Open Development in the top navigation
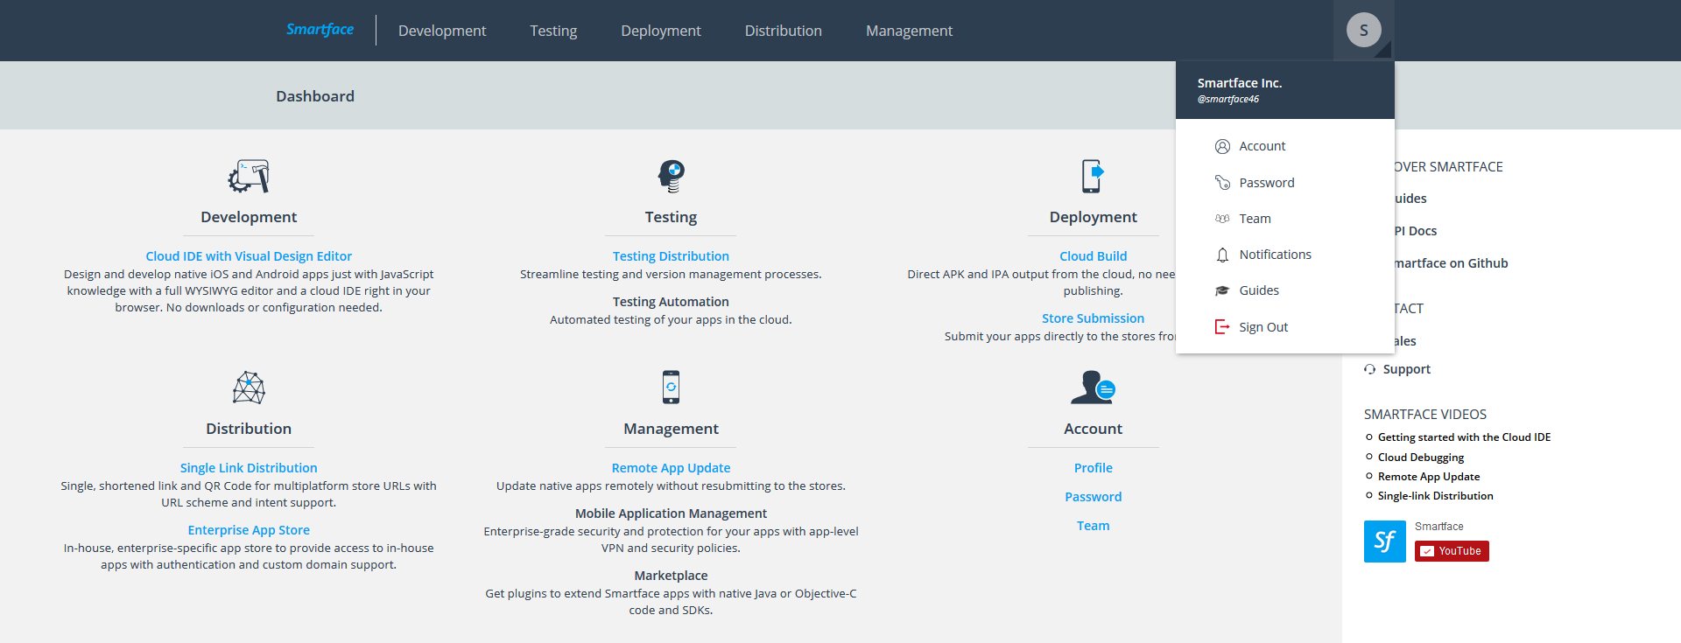Image resolution: width=1681 pixels, height=643 pixels. (x=442, y=31)
